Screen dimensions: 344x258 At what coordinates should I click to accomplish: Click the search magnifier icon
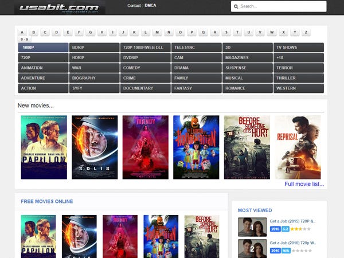[236, 6]
